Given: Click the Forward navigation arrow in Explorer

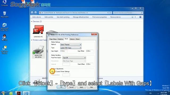Looking at the screenshot, I should (35, 13).
